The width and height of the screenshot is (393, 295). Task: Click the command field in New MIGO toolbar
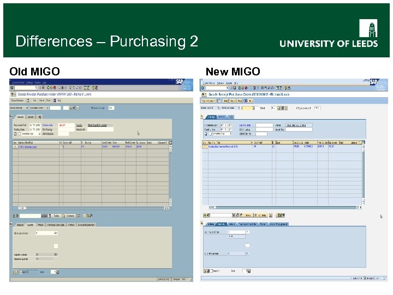[x=217, y=88]
